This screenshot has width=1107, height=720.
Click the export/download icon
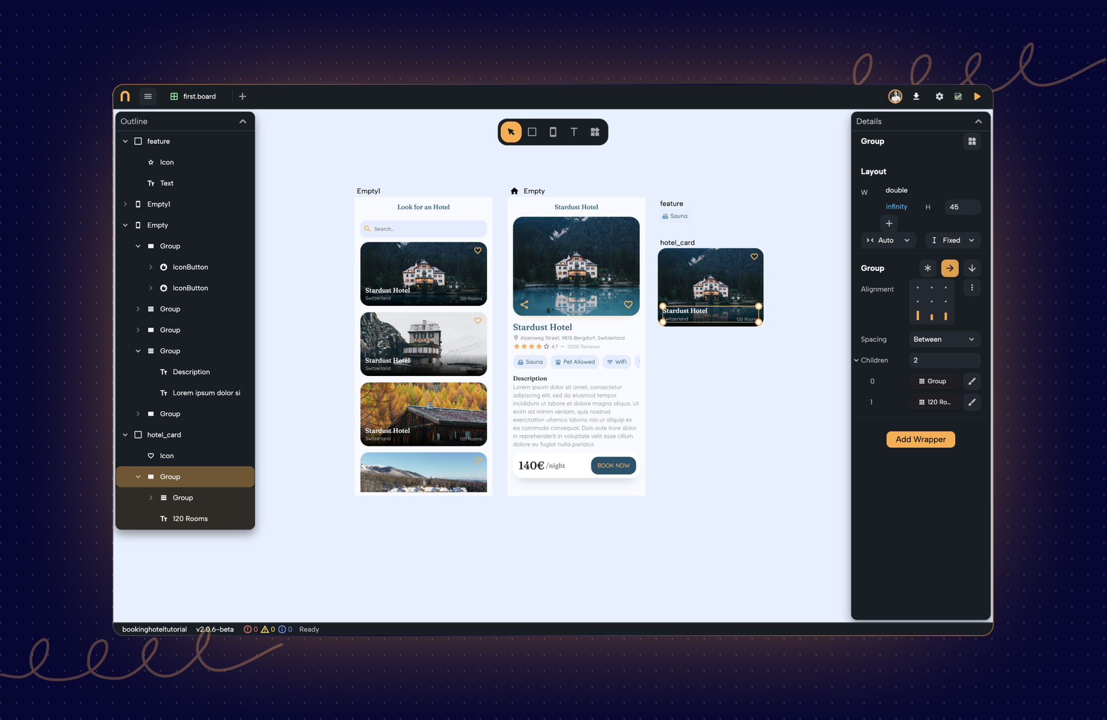916,96
